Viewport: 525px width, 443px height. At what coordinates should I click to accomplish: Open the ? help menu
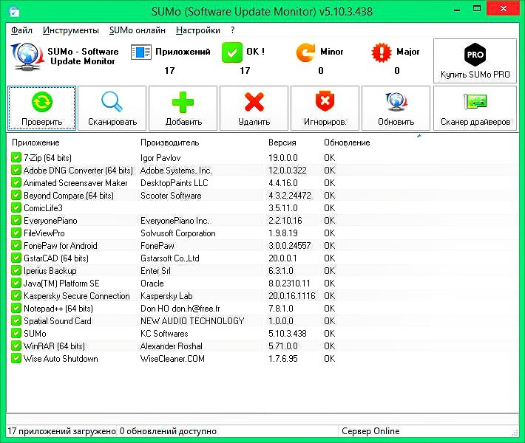click(x=233, y=30)
